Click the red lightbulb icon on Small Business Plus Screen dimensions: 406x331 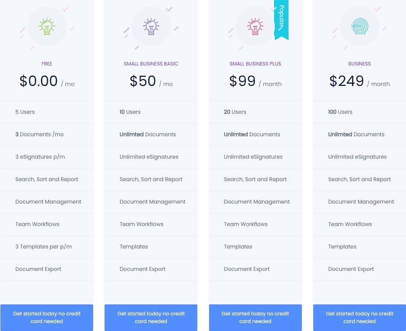(255, 26)
